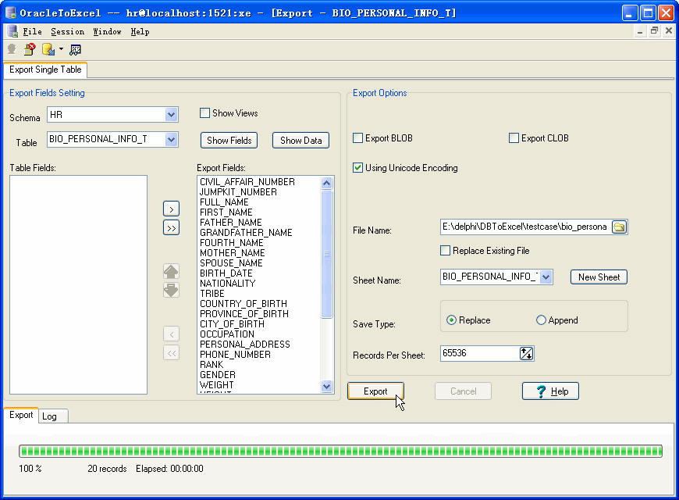
Task: Click inside the empty Table Fields list
Action: point(78,285)
